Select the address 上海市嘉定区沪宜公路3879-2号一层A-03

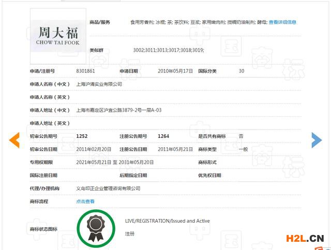119,110
